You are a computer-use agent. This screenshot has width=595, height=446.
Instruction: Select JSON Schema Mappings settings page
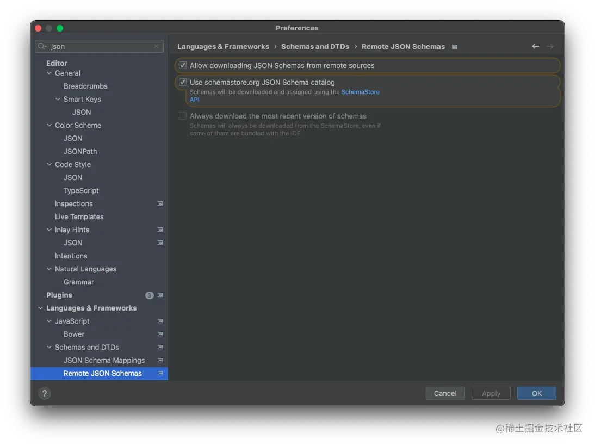coord(104,360)
